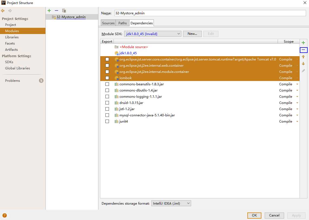Screen dimensions: 309x220
Task: Open scope dropdown for druid-1.0.15.jar
Action: (x=297, y=103)
